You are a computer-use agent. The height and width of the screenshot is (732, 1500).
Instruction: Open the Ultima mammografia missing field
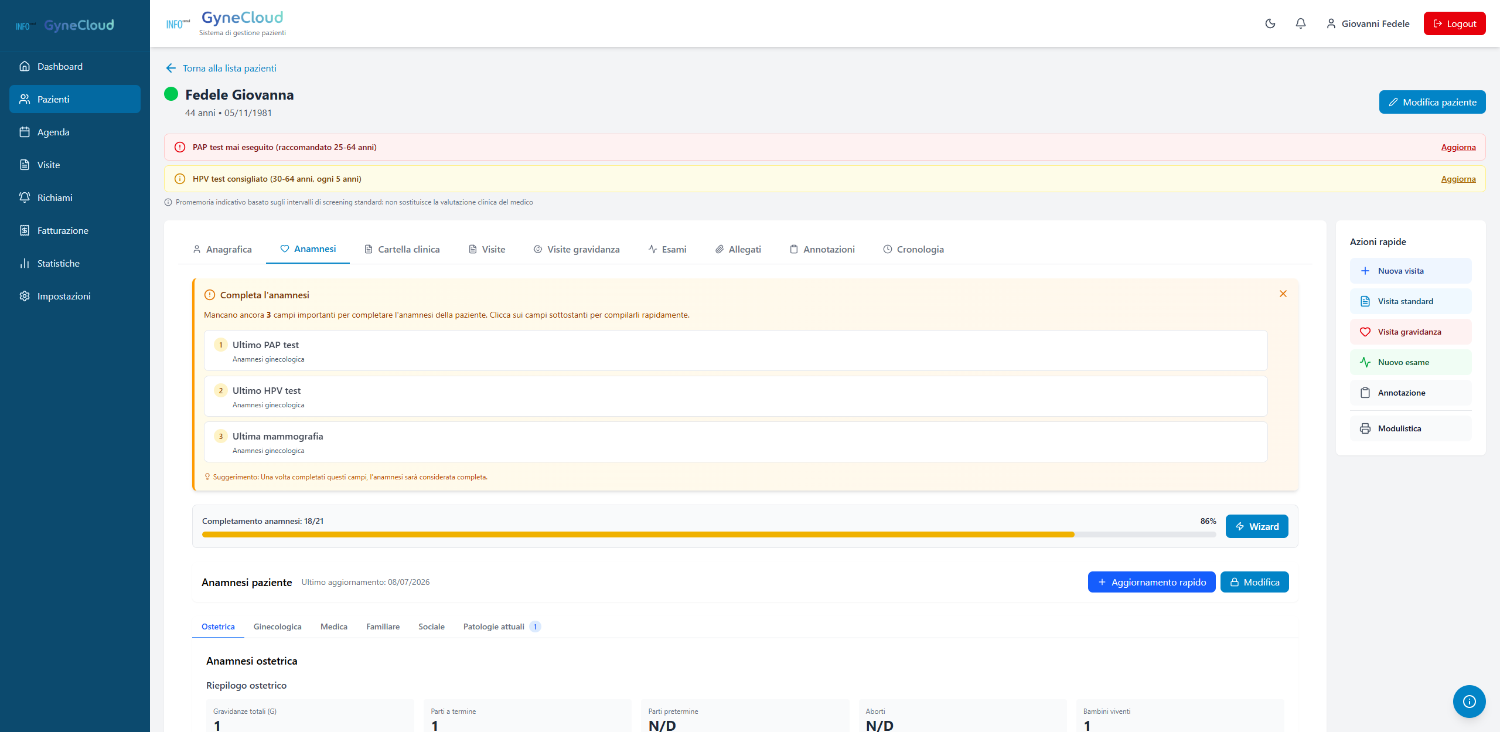click(x=735, y=442)
